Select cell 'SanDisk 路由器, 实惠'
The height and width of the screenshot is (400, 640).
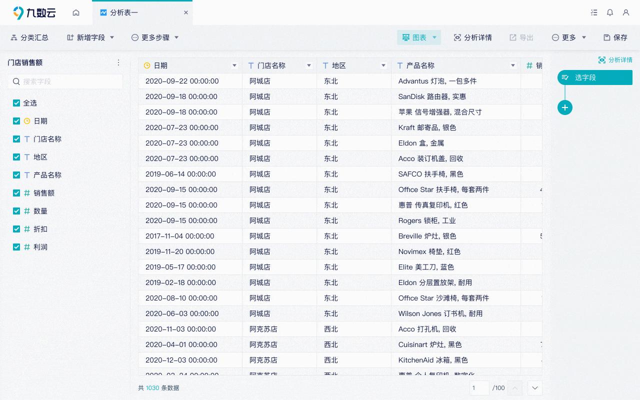tap(456, 96)
